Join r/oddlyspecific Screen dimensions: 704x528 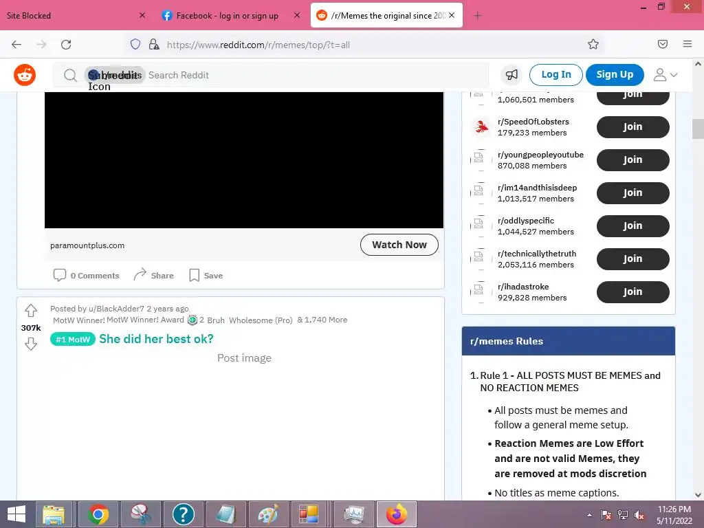pyautogui.click(x=632, y=225)
